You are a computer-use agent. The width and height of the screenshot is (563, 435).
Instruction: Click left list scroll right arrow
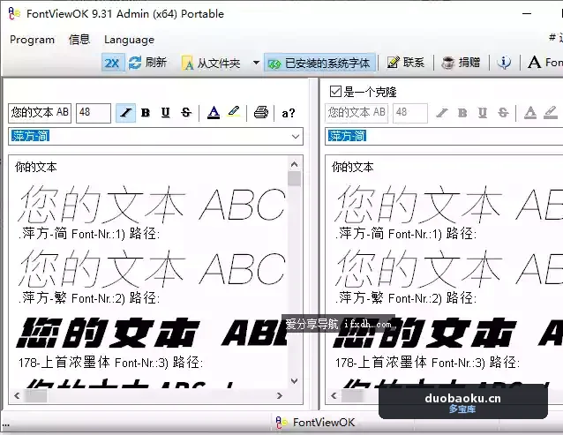click(280, 395)
